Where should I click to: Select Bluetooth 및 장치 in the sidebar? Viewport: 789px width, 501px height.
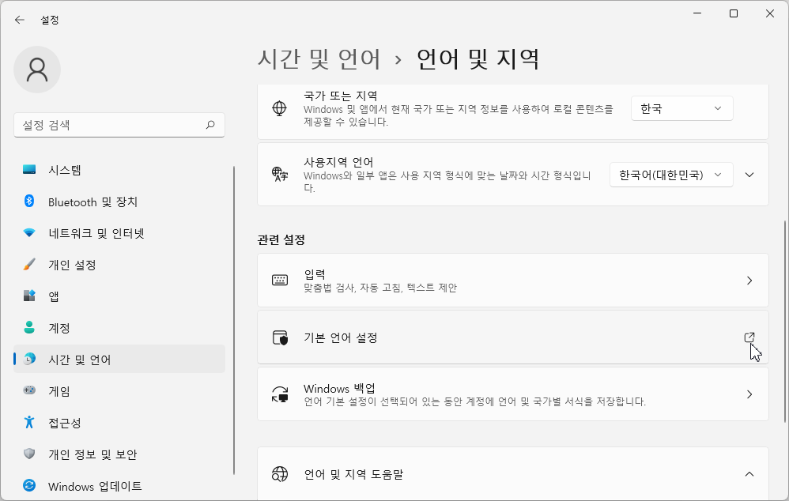(x=119, y=202)
